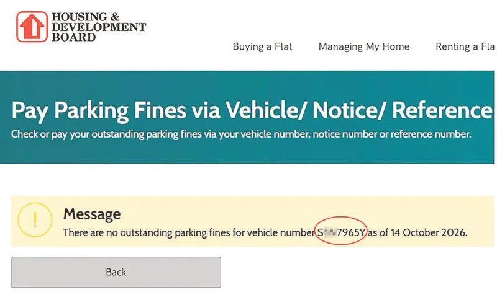Click the date '14 October 2026'
Viewport: 497px width, 295px height.
(x=428, y=232)
